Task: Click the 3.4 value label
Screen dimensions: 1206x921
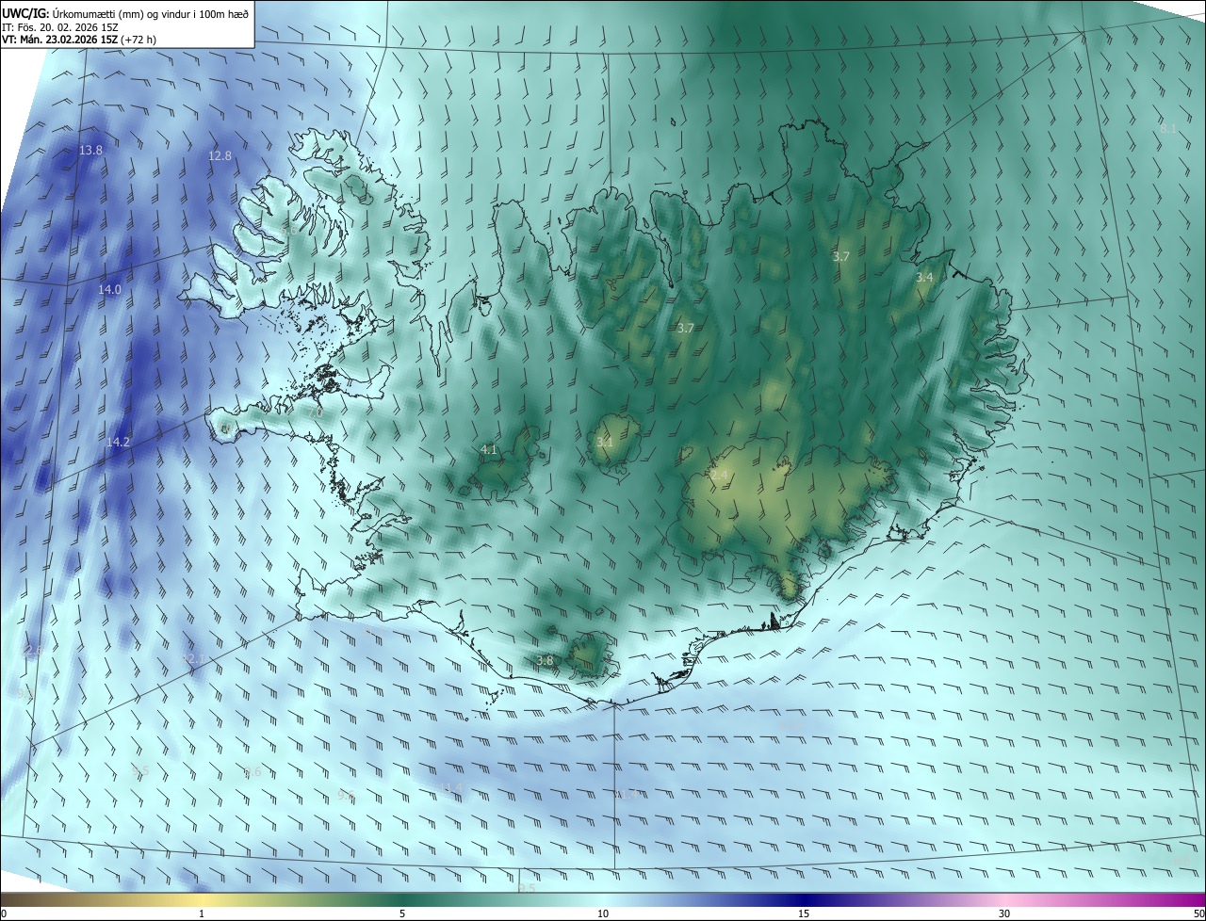Action: pyautogui.click(x=924, y=278)
